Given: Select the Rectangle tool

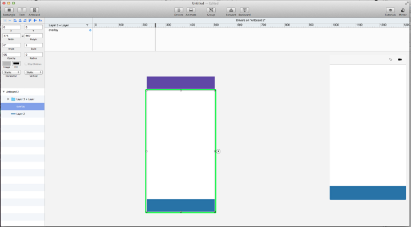Looking at the screenshot, I should click(9, 10).
